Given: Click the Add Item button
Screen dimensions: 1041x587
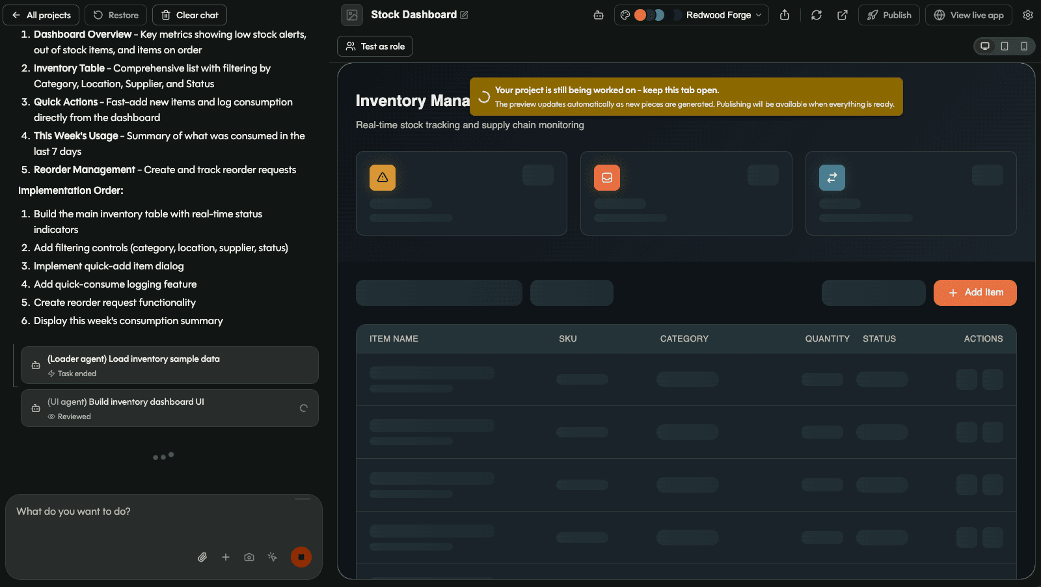Looking at the screenshot, I should [975, 293].
